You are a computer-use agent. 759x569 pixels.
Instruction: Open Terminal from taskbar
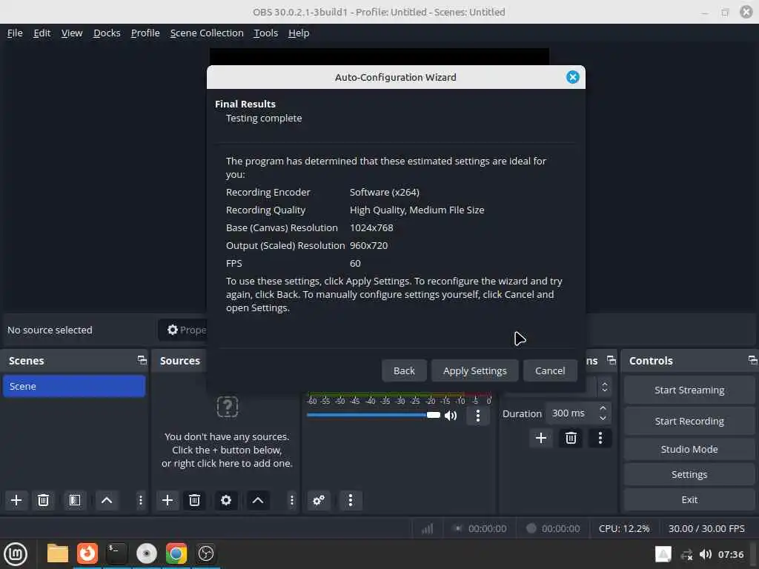116,553
